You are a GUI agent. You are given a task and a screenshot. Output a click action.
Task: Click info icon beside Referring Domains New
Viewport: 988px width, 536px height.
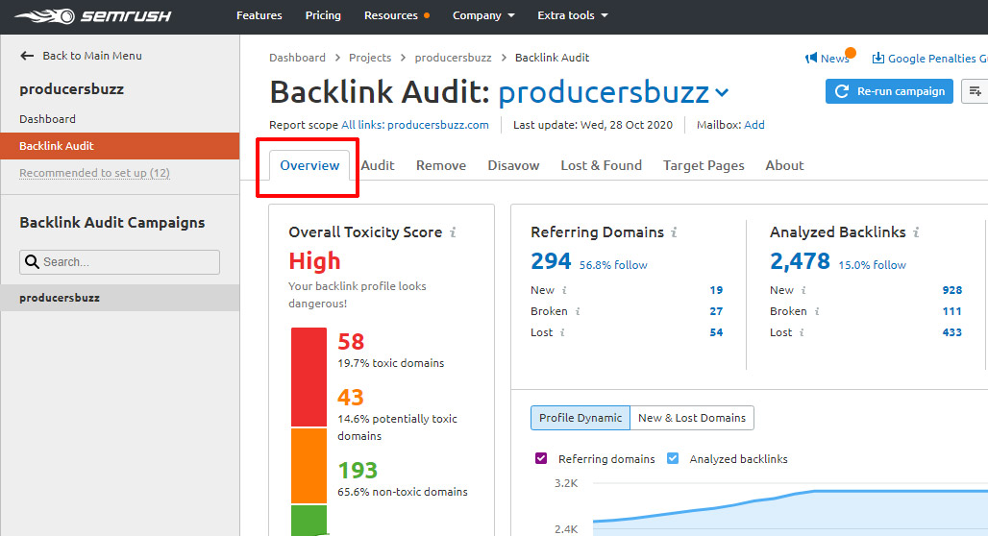(564, 290)
